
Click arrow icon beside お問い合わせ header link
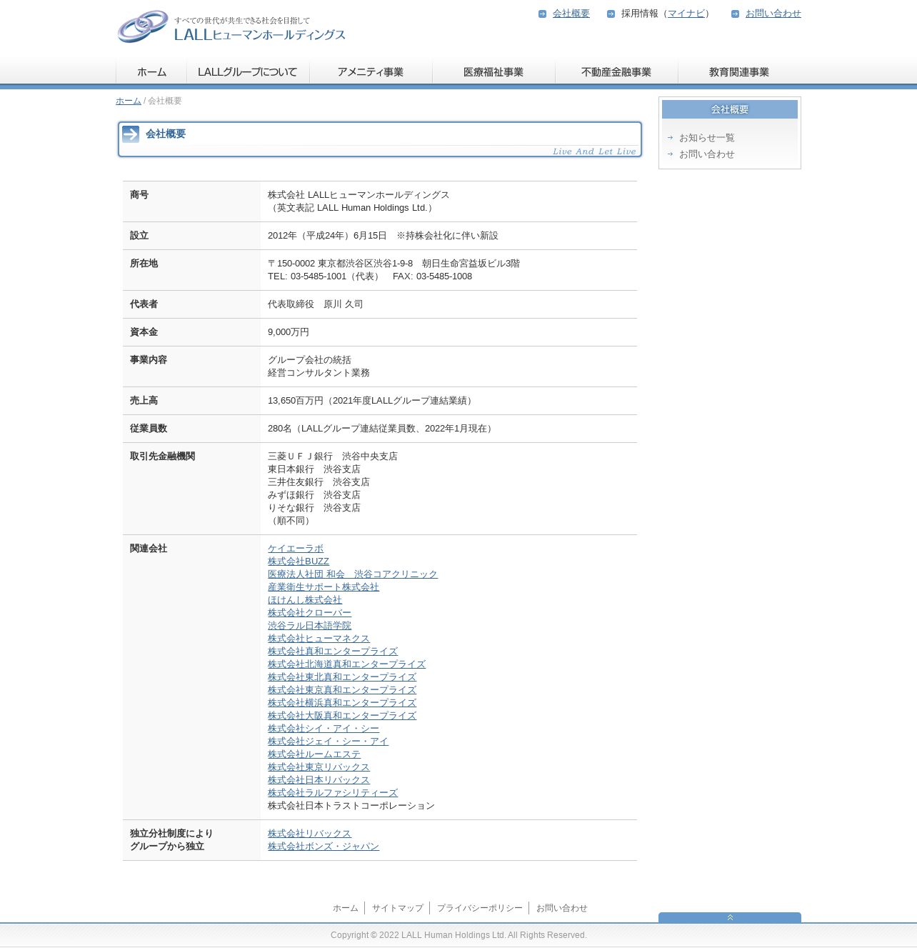[x=735, y=14]
